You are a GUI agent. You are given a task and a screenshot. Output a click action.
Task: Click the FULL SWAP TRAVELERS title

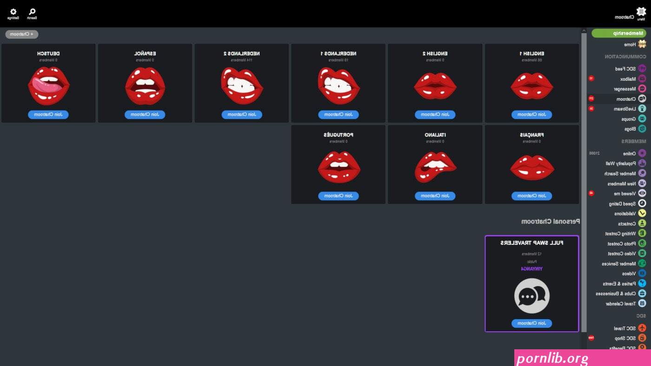click(532, 243)
